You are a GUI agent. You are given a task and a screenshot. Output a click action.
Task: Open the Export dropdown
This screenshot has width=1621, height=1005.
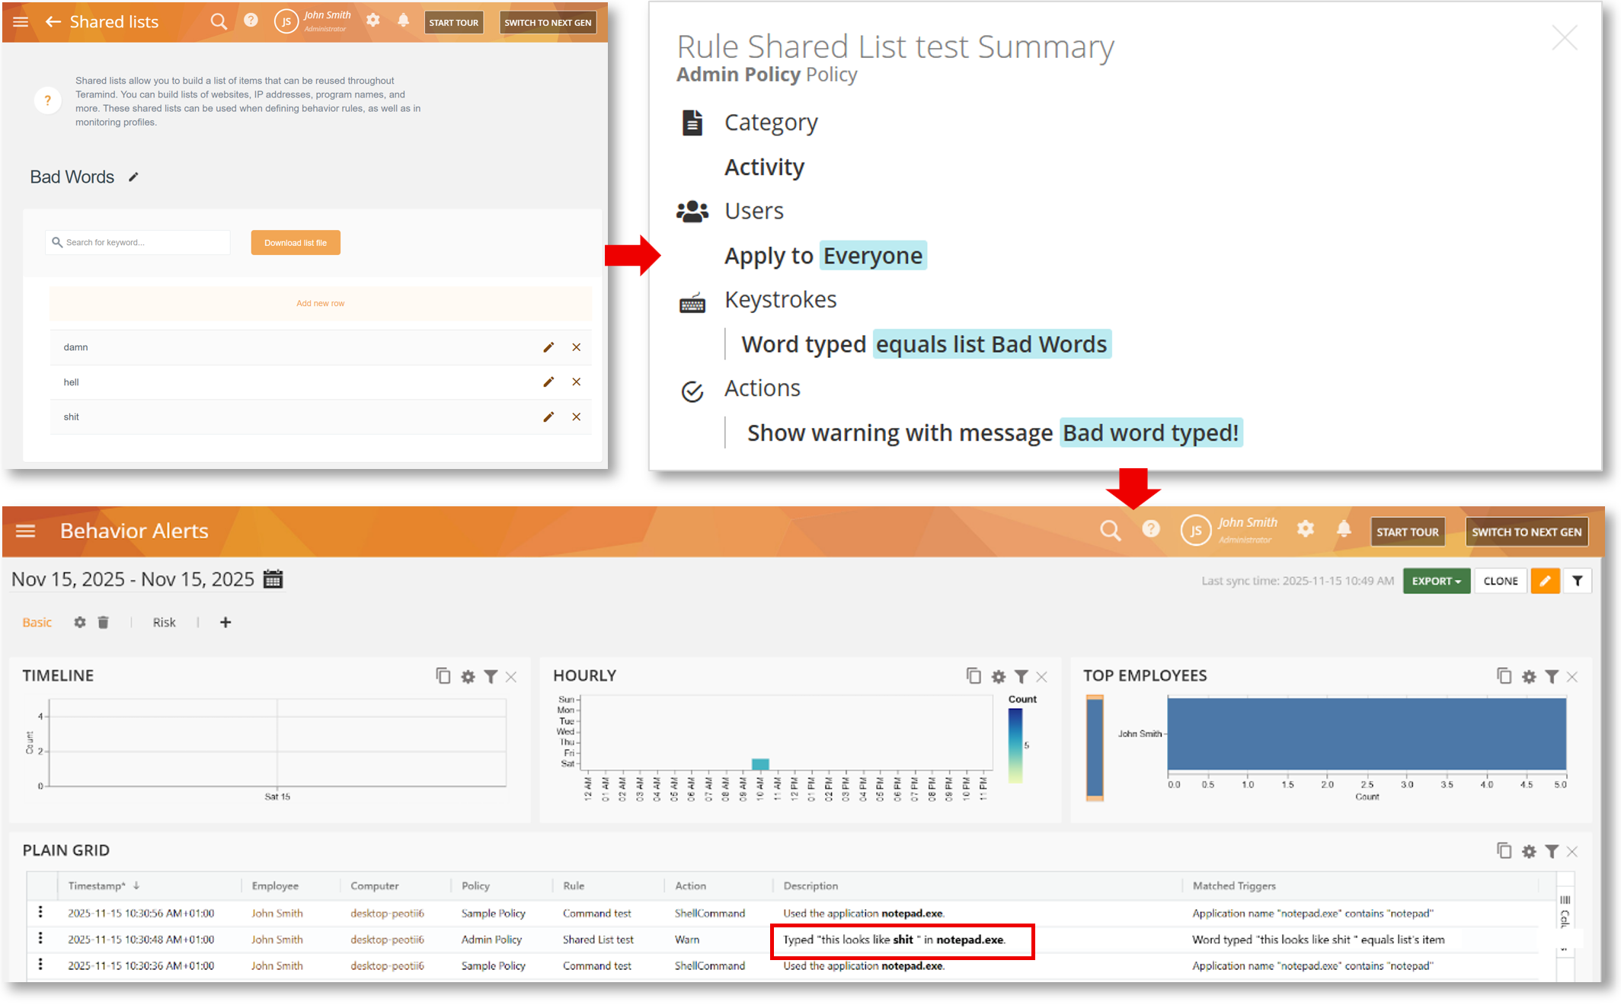(1436, 581)
